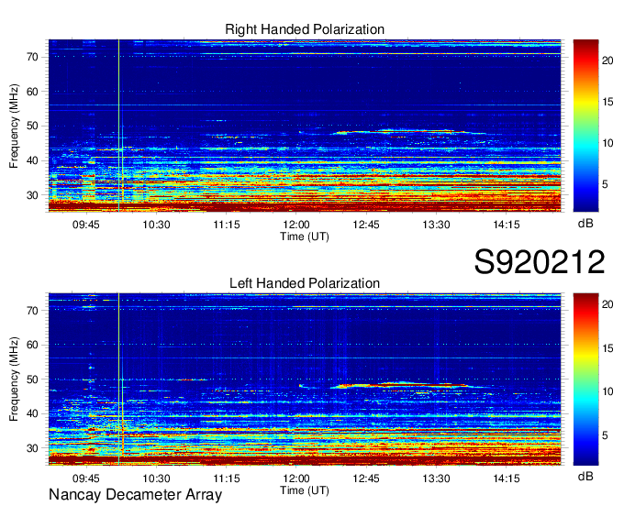Click the 70 MHz tick of Right Handed plot
Image resolution: width=624 pixels, height=506 pixels.
[x=32, y=57]
